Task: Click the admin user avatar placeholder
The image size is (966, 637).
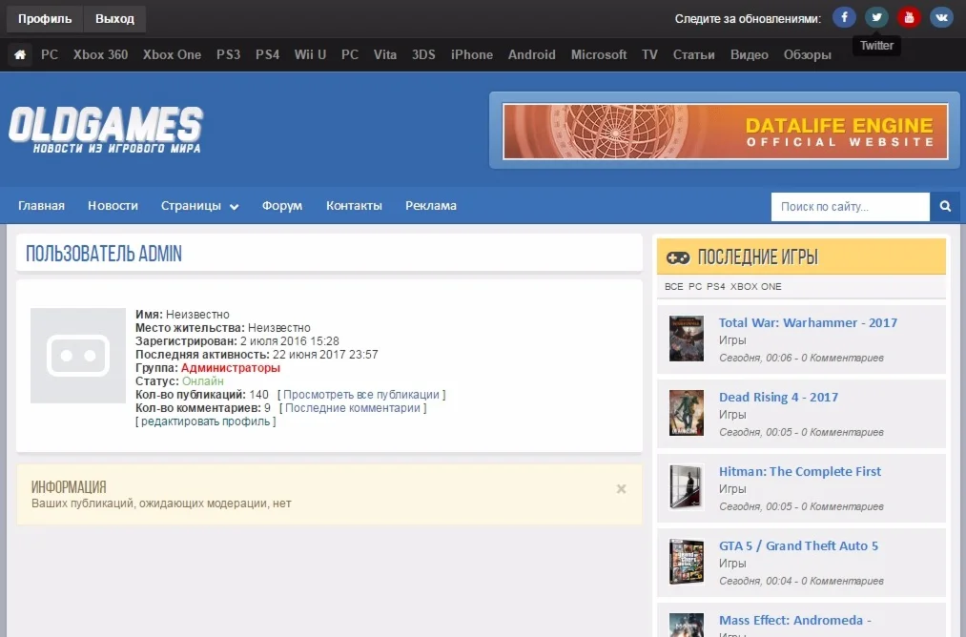Action: point(78,356)
